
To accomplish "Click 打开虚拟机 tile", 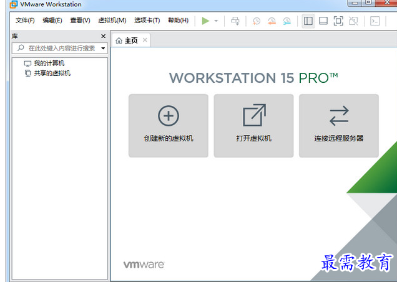I will pyautogui.click(x=253, y=126).
